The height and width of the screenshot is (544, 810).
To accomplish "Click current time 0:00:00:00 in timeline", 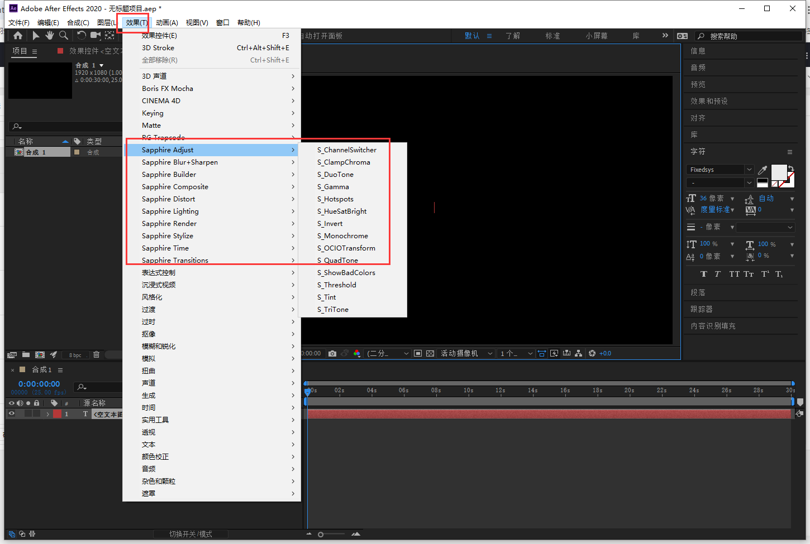I will coord(39,384).
